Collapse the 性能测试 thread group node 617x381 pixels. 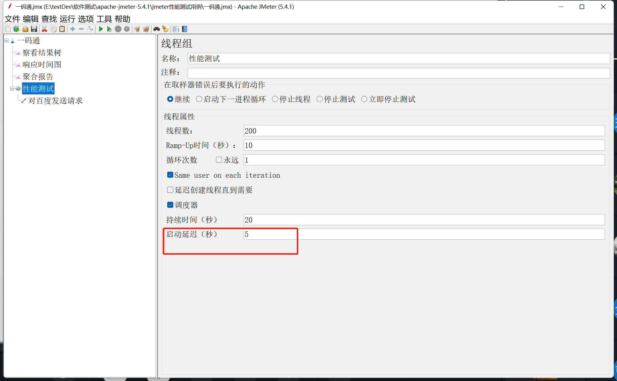pyautogui.click(x=12, y=88)
